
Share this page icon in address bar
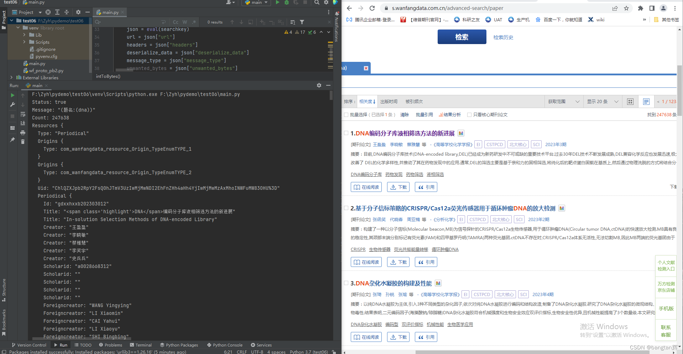click(615, 8)
